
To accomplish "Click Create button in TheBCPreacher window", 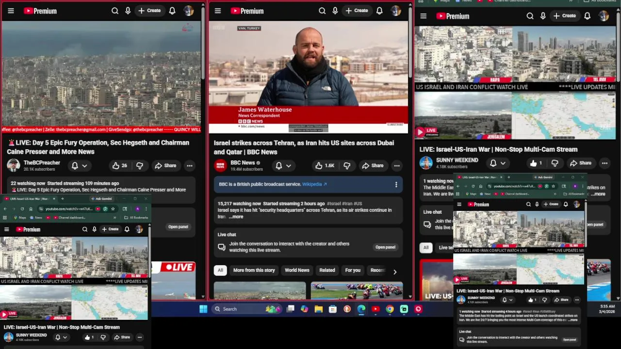I will pos(149,11).
